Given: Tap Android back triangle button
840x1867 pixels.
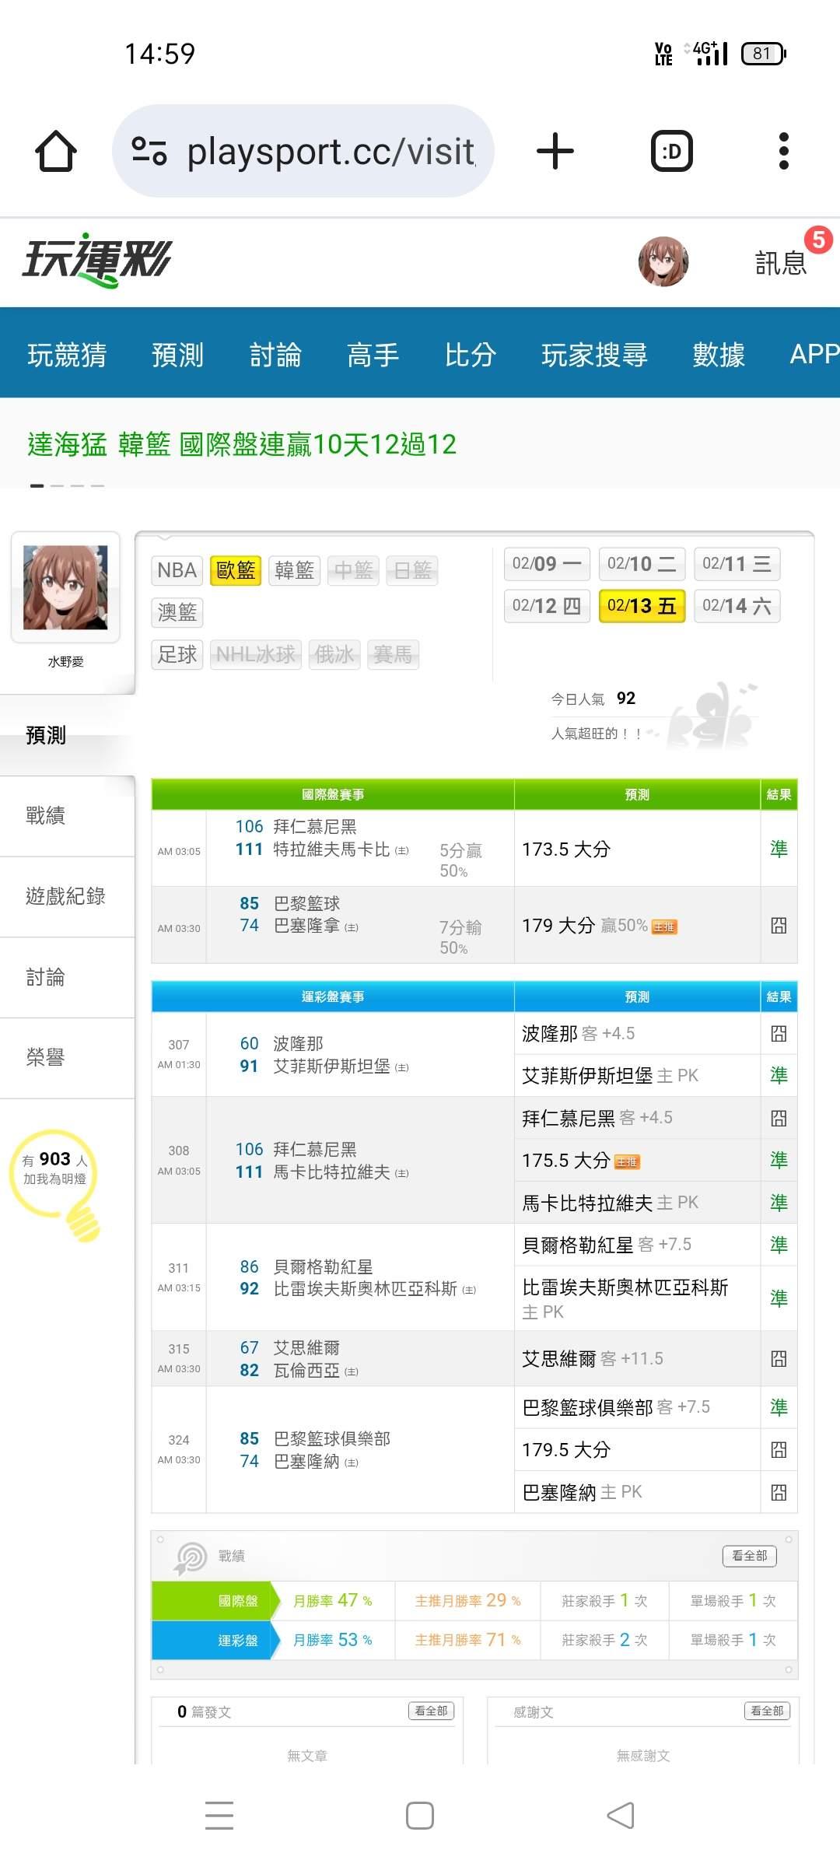Looking at the screenshot, I should pyautogui.click(x=621, y=1816).
